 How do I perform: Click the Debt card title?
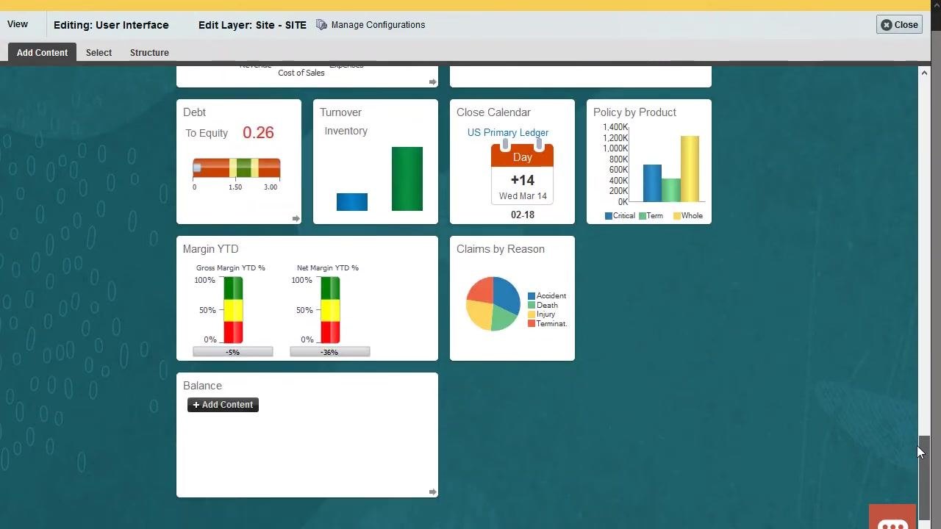click(194, 112)
